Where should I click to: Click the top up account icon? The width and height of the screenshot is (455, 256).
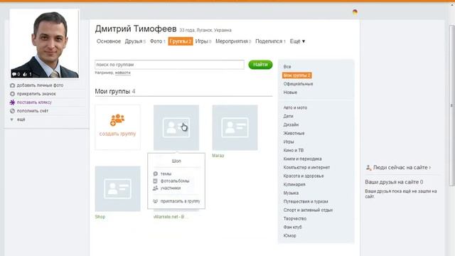(x=12, y=111)
